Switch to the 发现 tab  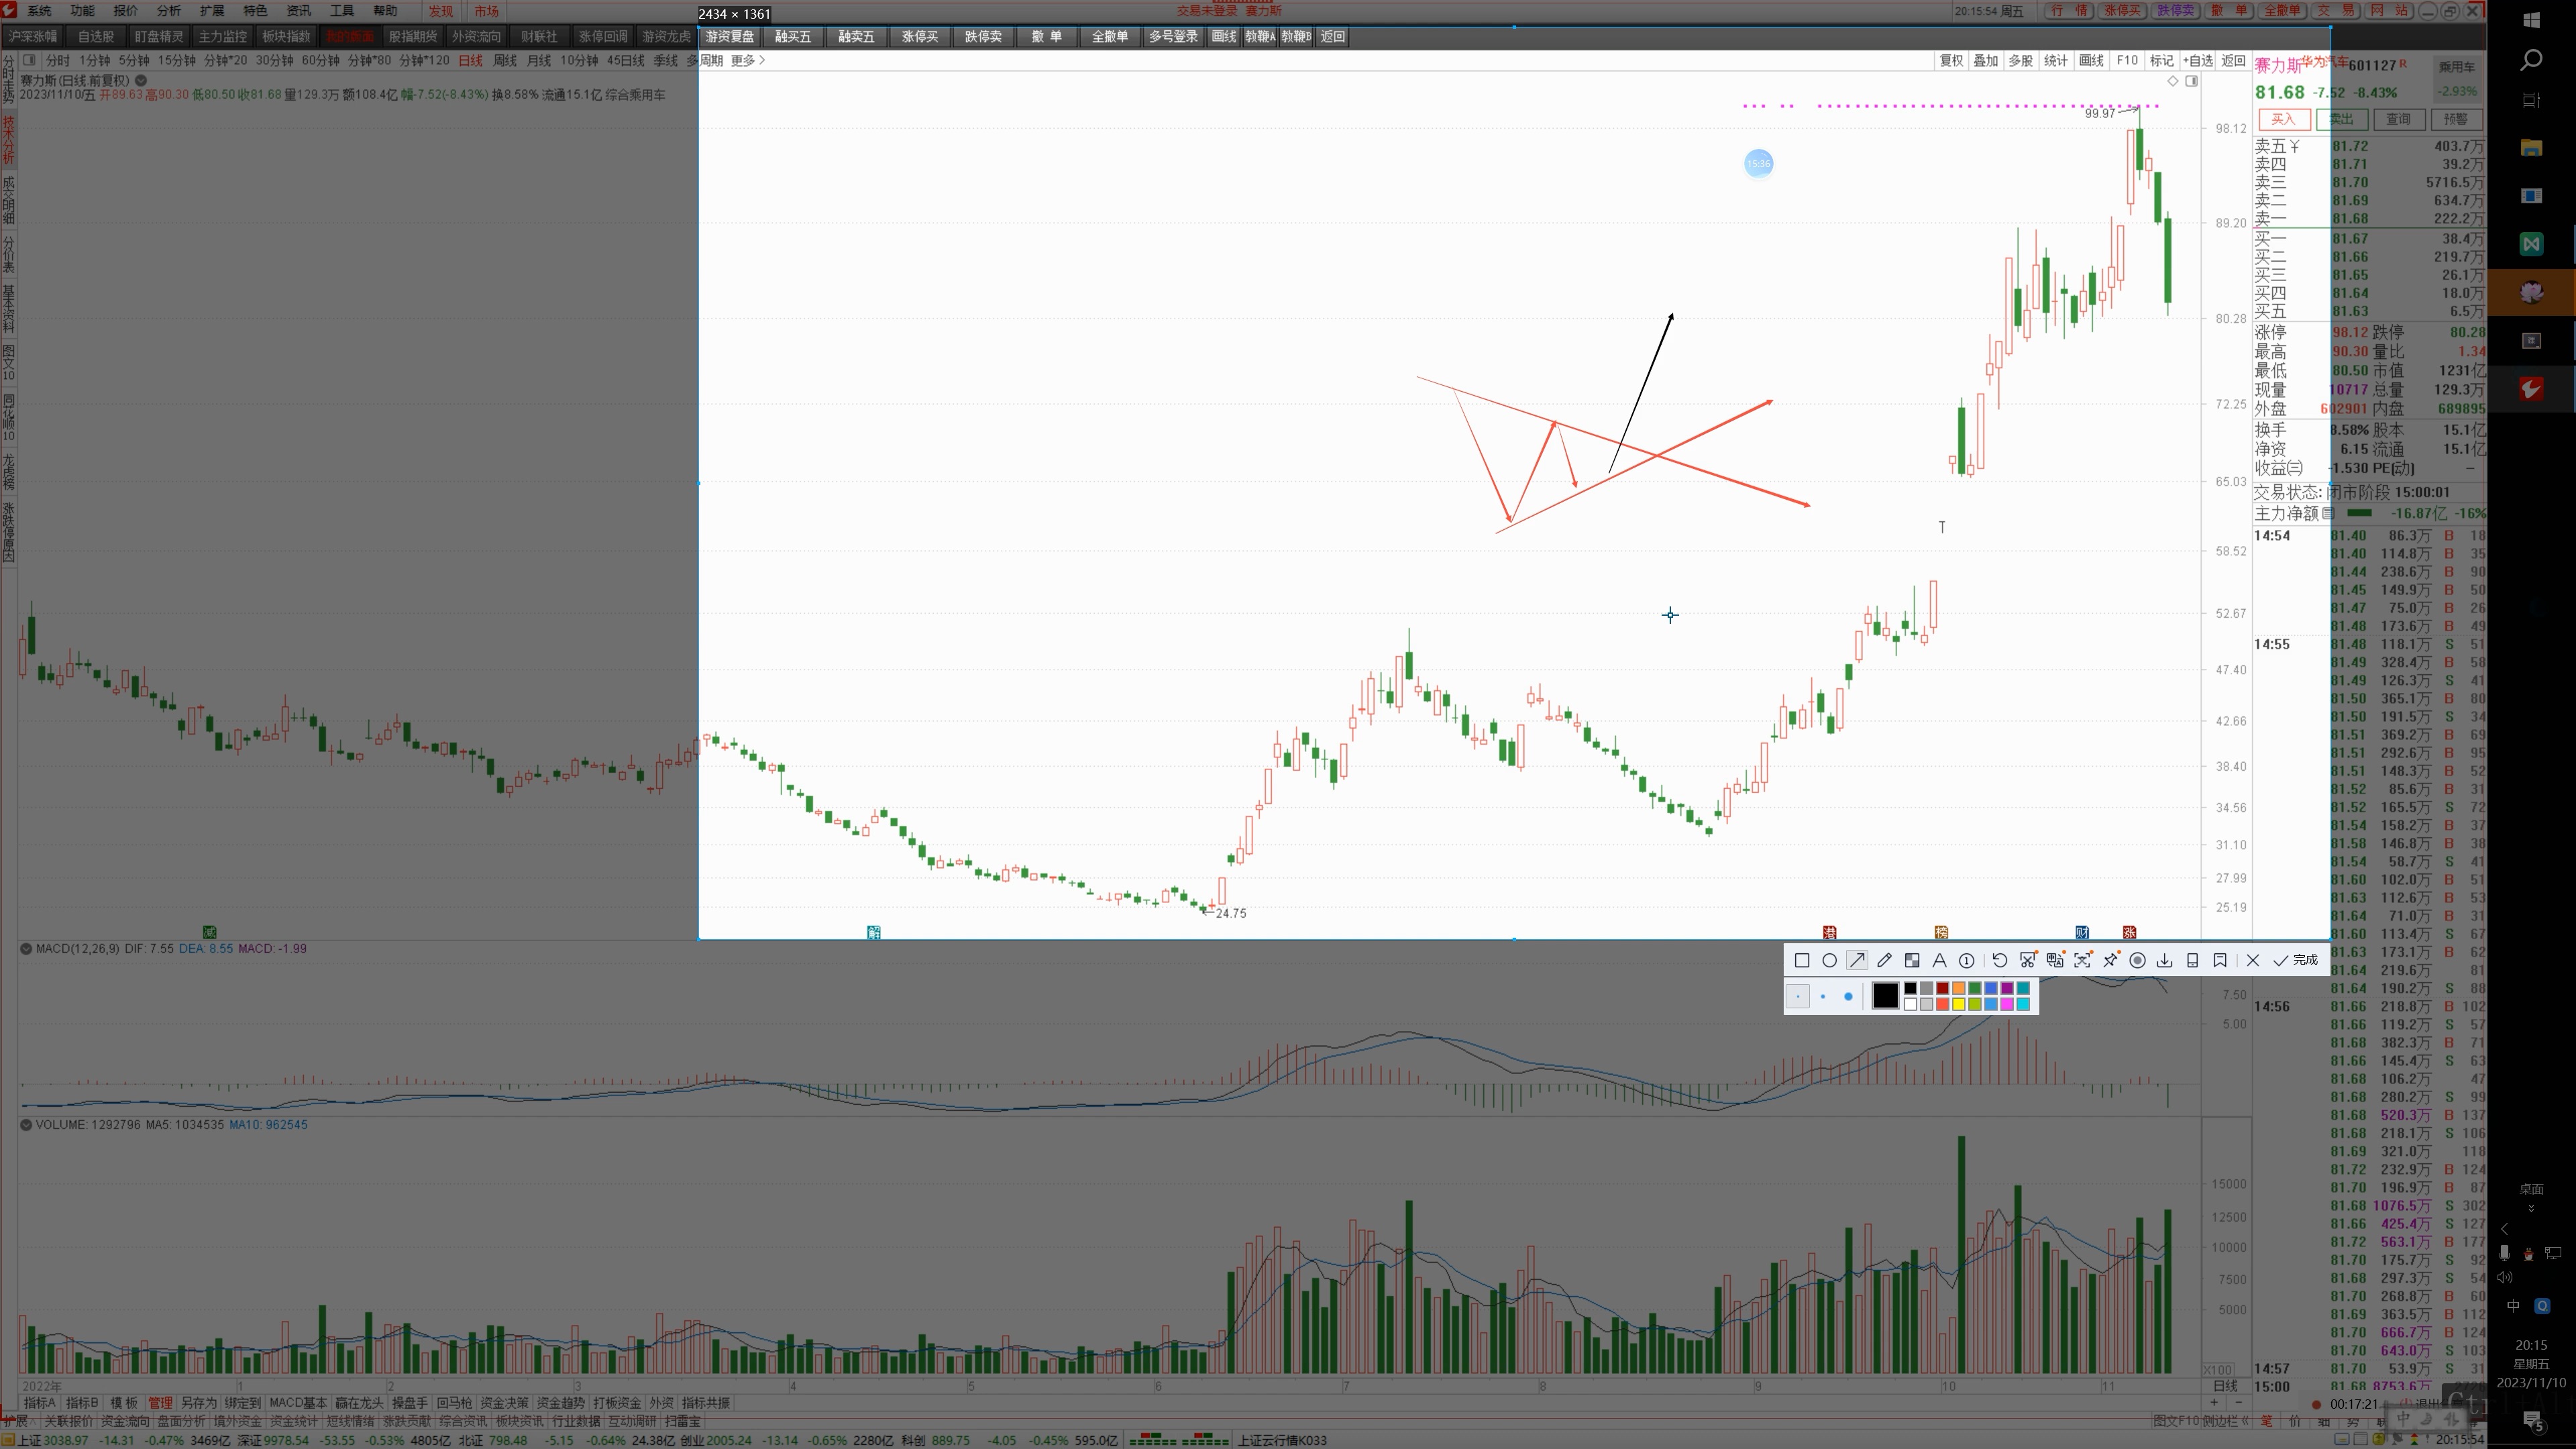coord(441,11)
